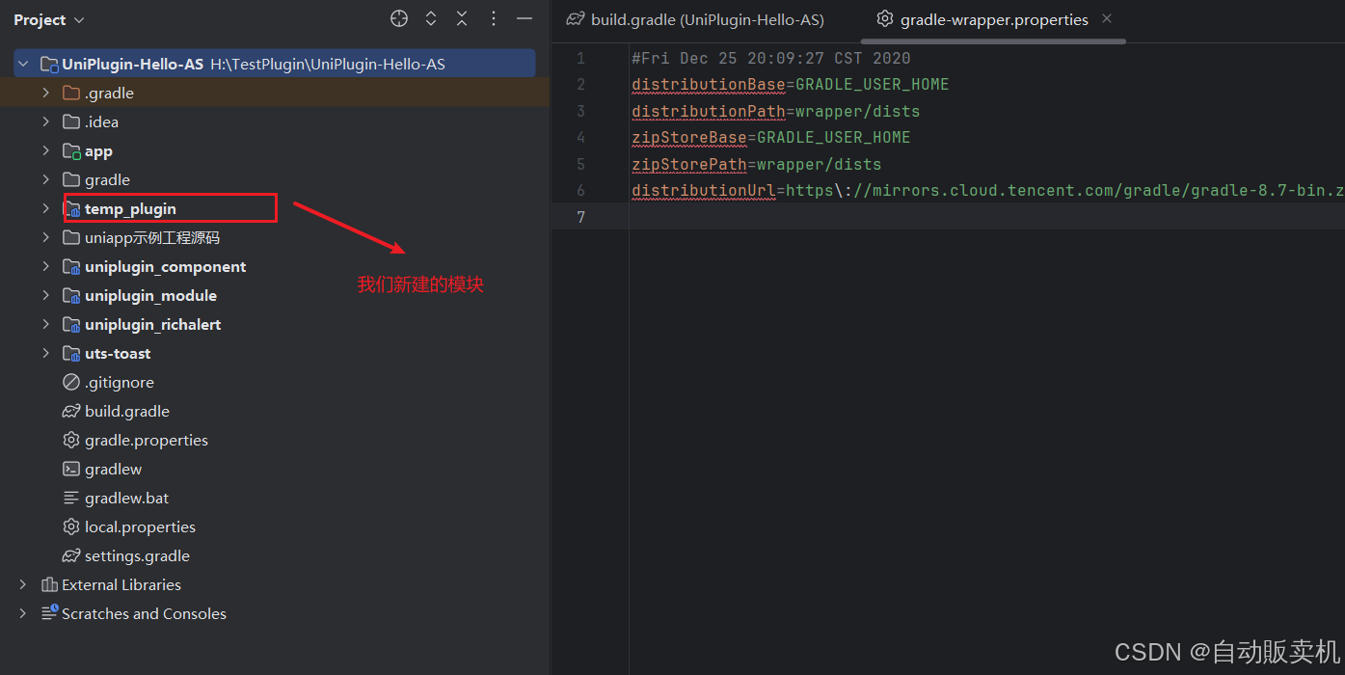Open gradle.properties from the tree
Viewport: 1345px width, 675px height.
(x=147, y=441)
